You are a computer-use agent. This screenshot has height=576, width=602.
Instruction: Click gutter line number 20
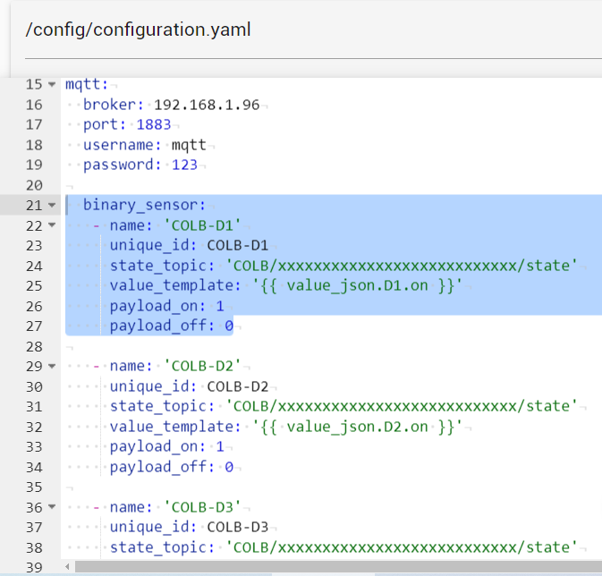click(x=34, y=185)
